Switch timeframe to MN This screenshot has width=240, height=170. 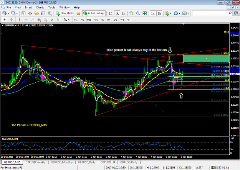coord(128,20)
